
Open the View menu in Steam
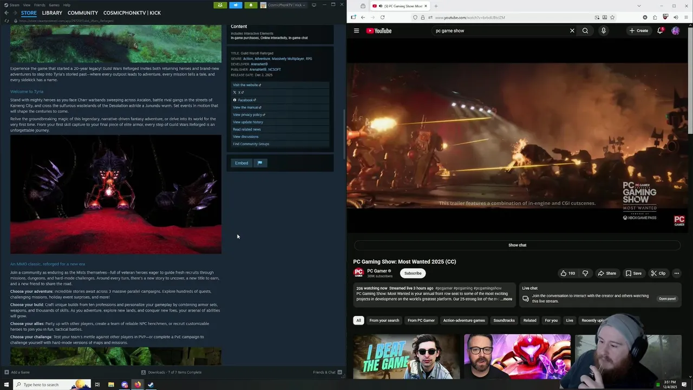pyautogui.click(x=27, y=5)
